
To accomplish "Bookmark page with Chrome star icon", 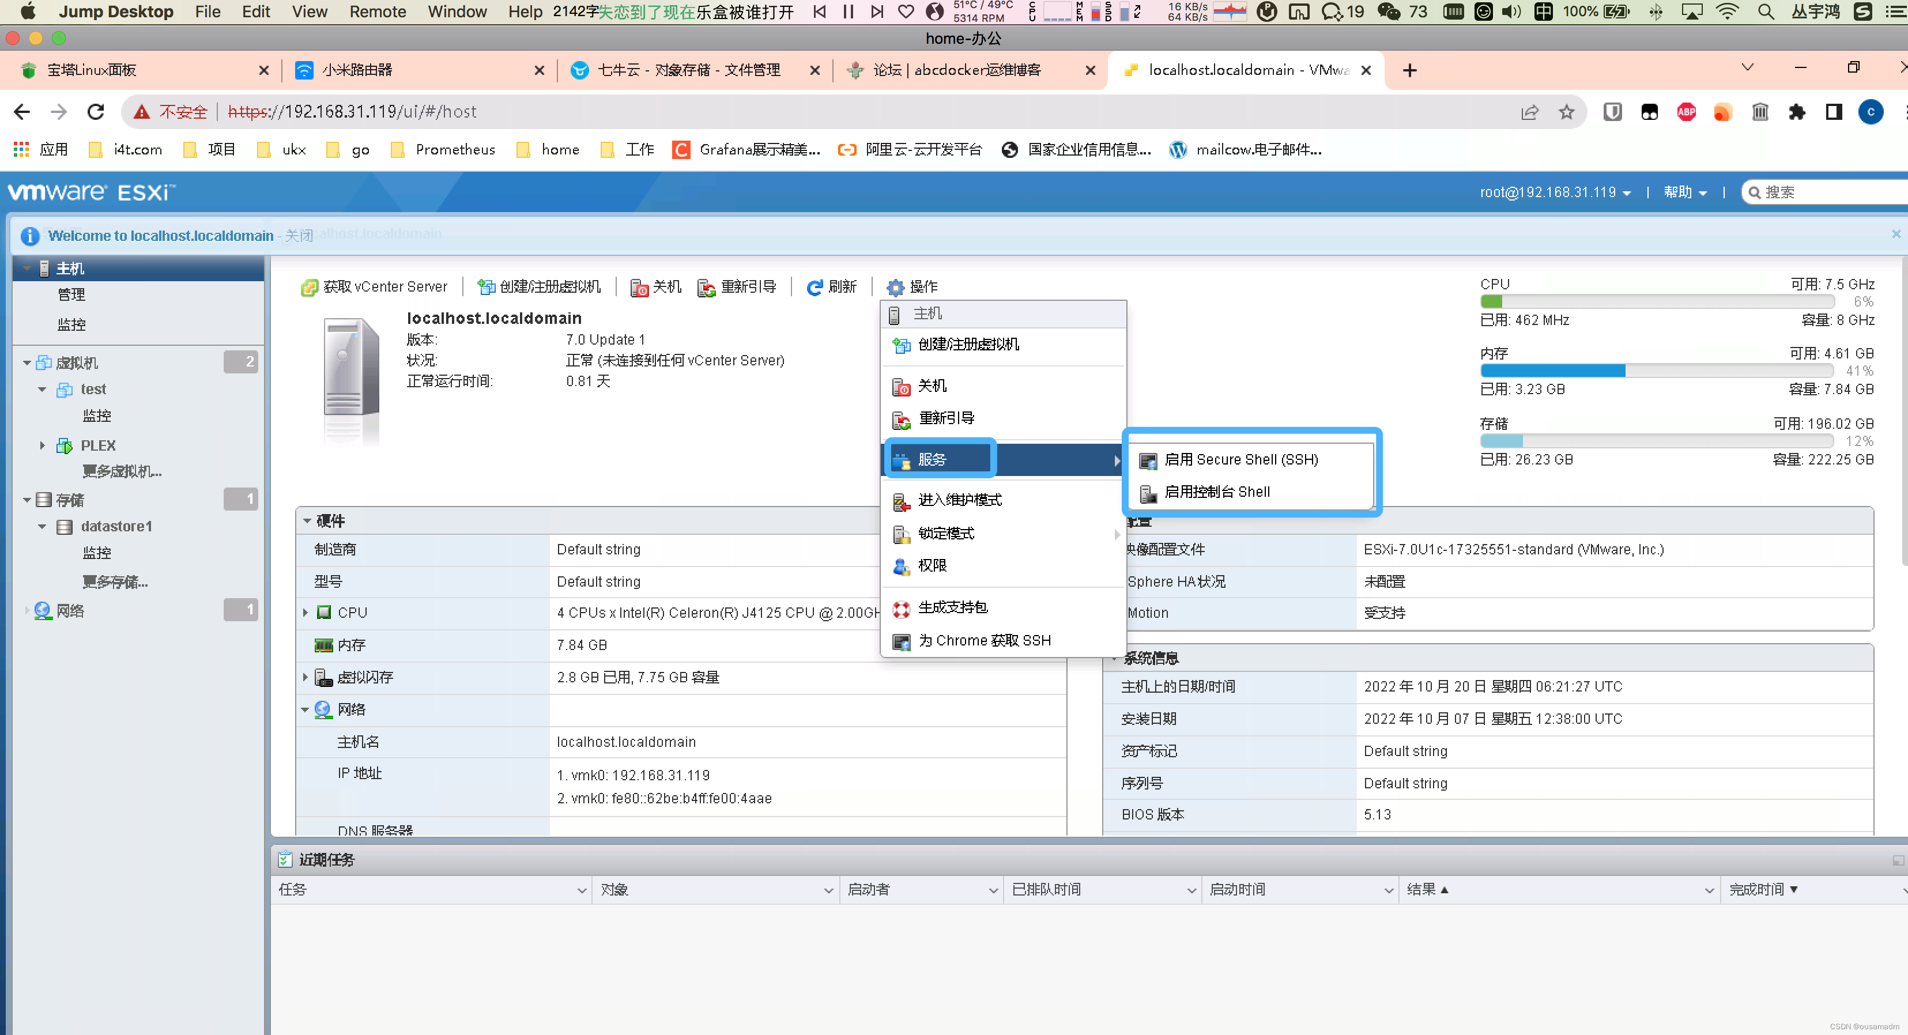I will pyautogui.click(x=1566, y=112).
